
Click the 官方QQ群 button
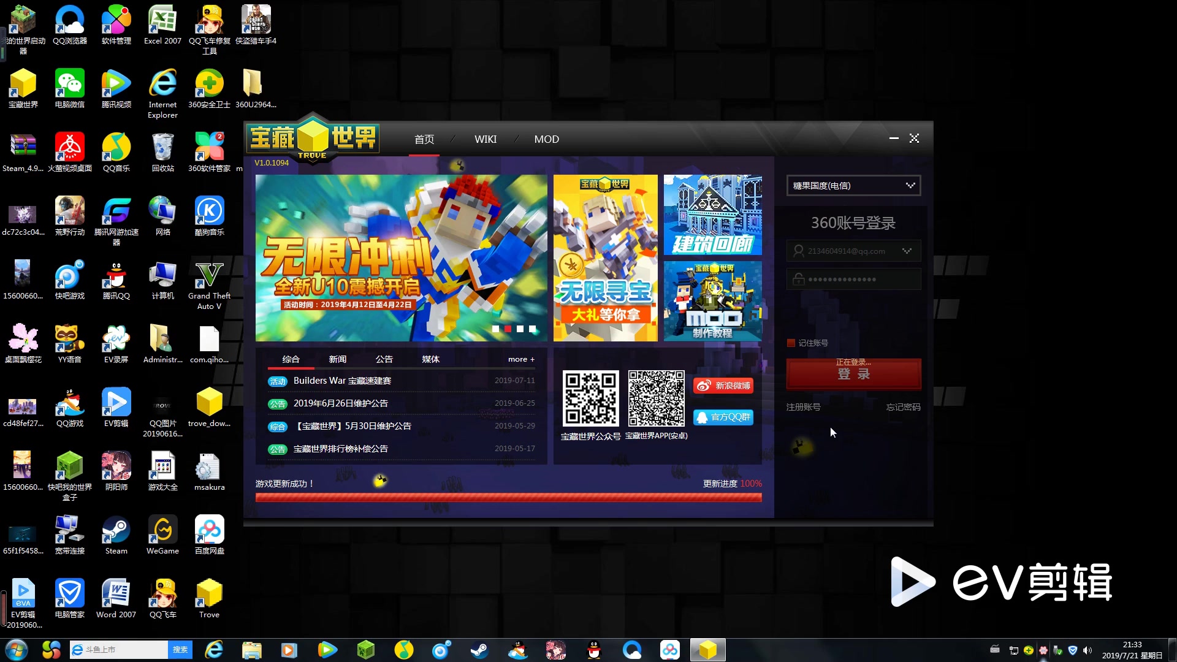click(723, 417)
